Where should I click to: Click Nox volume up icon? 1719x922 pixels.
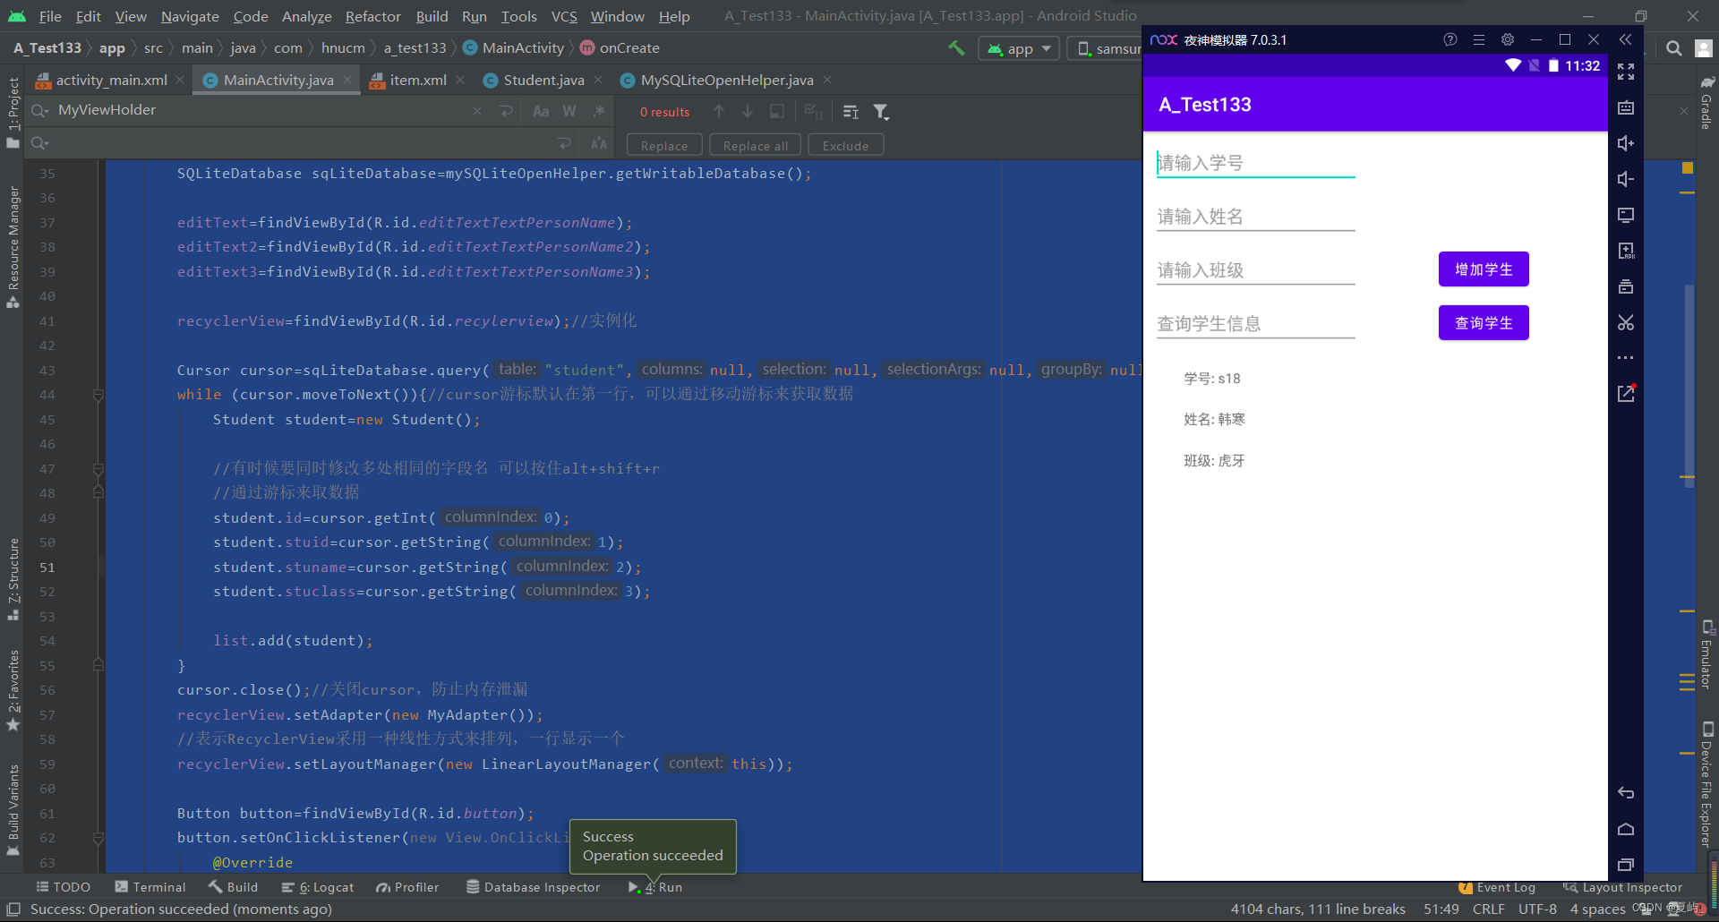(1626, 143)
